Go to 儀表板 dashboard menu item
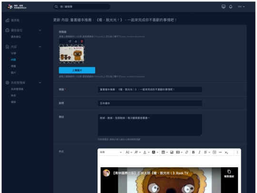257x193 pixels. (15, 20)
